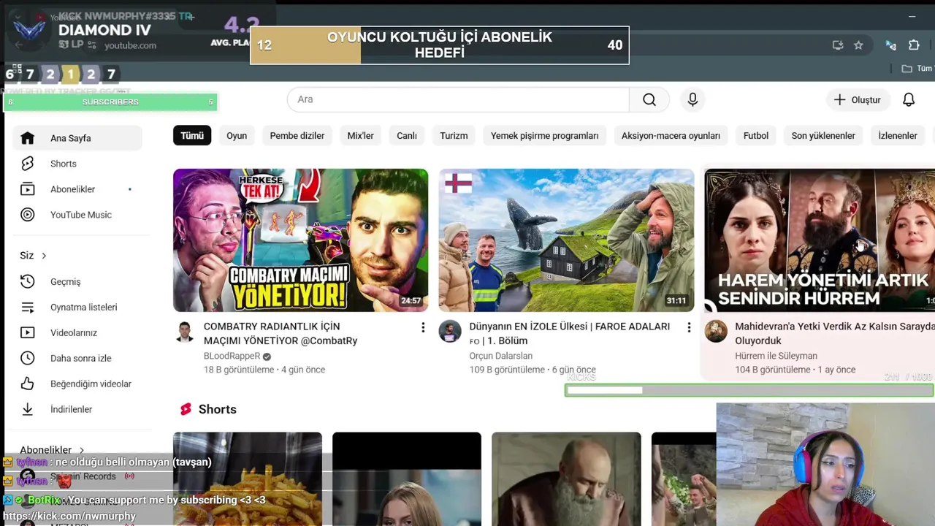Image resolution: width=935 pixels, height=526 pixels.
Task: Open title Dünyanın EN İZOLE Ülkesi
Action: click(570, 334)
